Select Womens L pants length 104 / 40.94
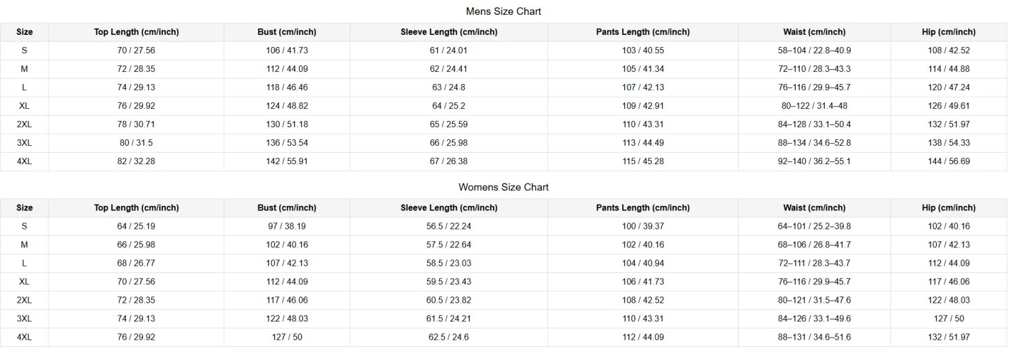 642,263
